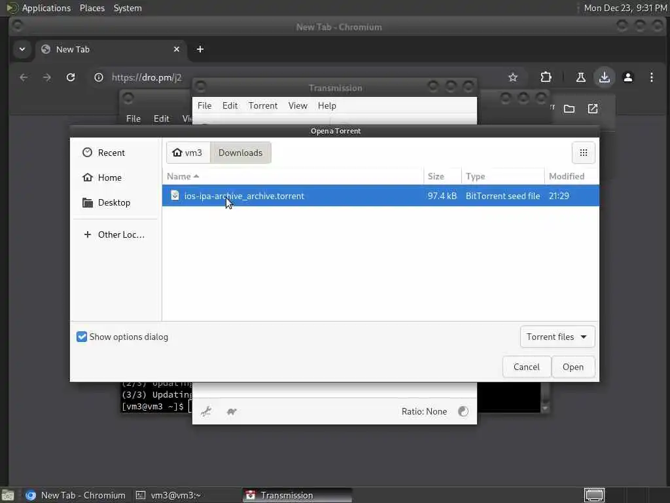Switch to Chromium in taskbar
Viewport: 670px width, 503px height.
[76, 495]
